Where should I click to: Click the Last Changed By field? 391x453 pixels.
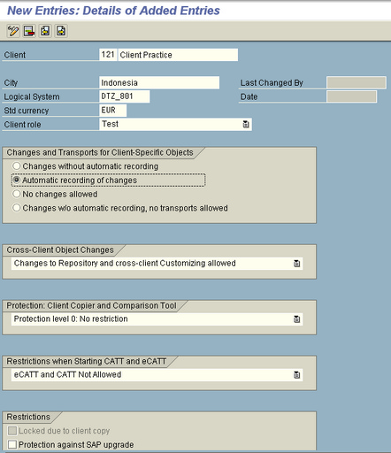(x=356, y=82)
